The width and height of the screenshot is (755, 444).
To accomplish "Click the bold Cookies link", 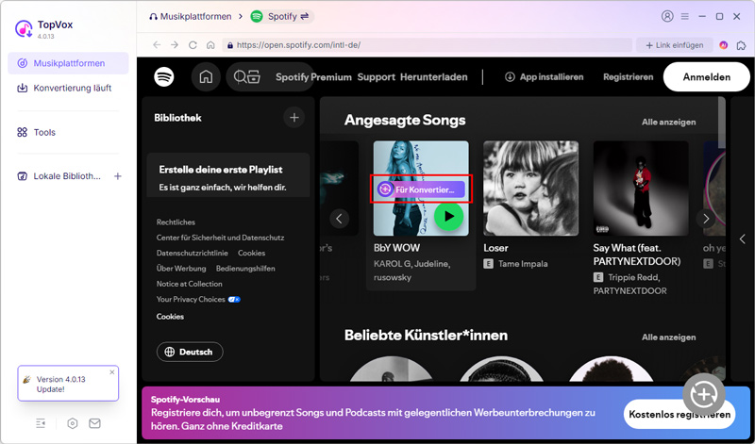I will (x=170, y=317).
